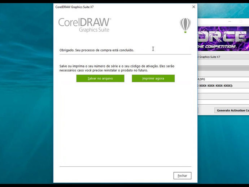Click the text 'Obrigado. Seu processo de compra está concluído.'

point(97,50)
